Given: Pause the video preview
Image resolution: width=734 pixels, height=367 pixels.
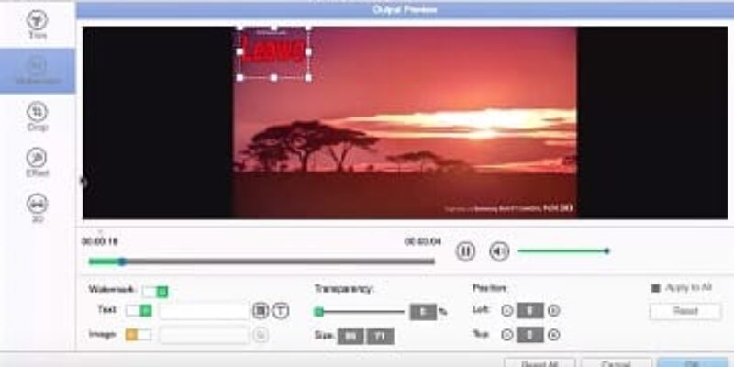Looking at the screenshot, I should click(x=465, y=251).
